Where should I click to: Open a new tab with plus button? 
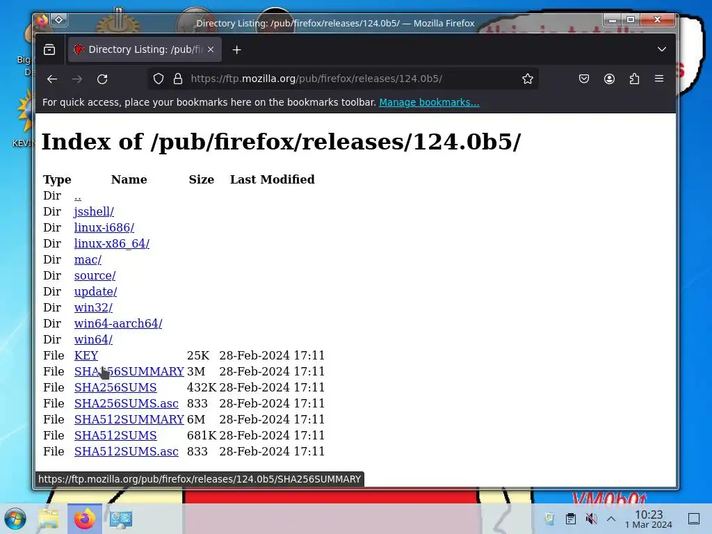coord(236,50)
